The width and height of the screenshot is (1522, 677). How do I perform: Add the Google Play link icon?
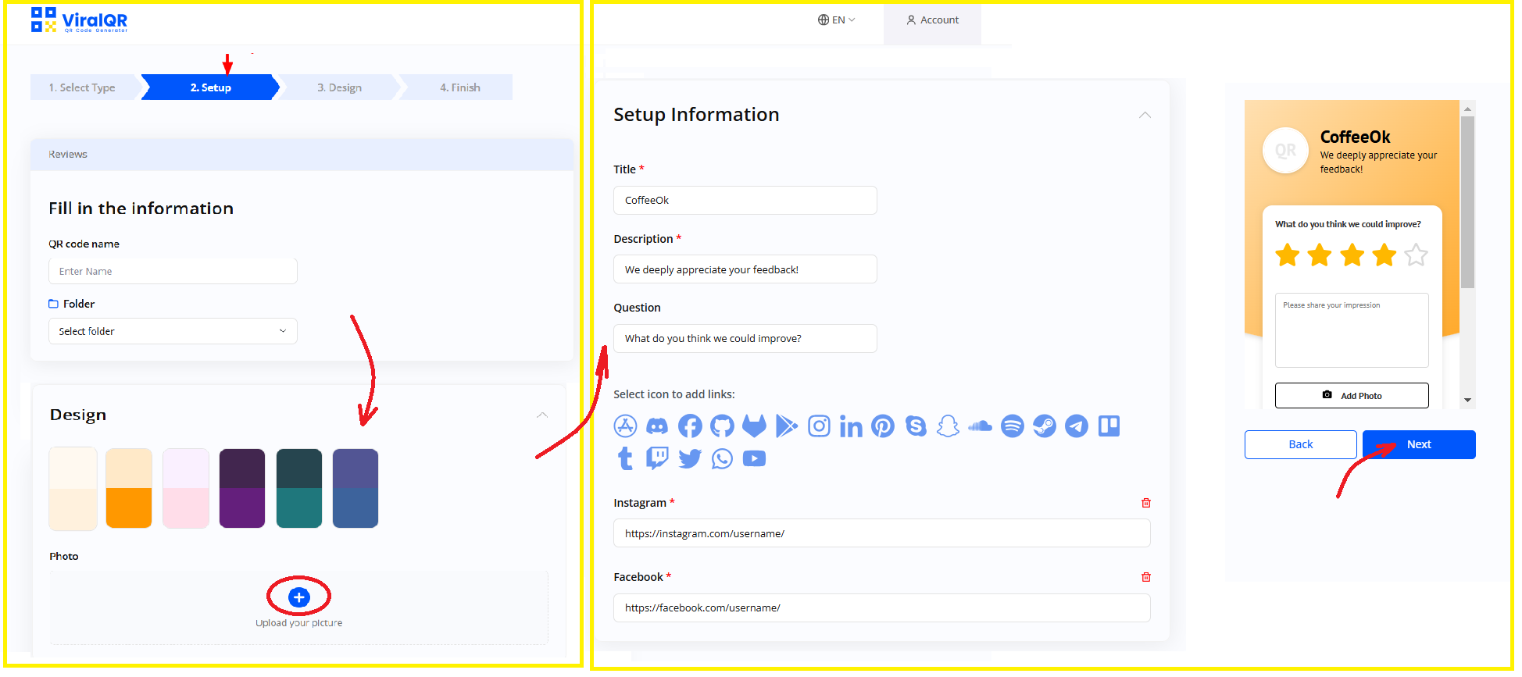tap(787, 426)
